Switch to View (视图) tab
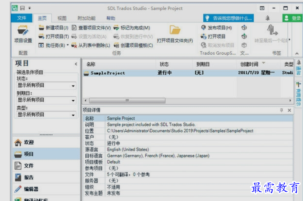303x201 pixels. coord(62,18)
